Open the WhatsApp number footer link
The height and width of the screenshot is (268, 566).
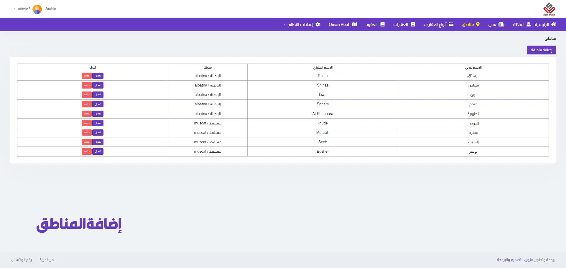pos(21,260)
